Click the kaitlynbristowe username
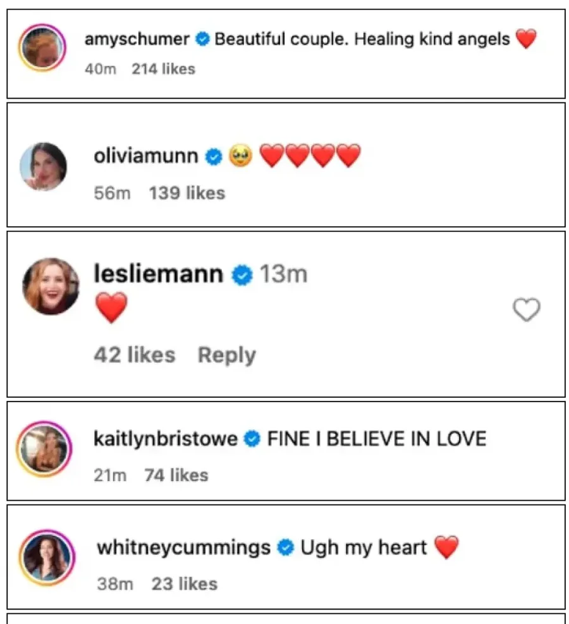 point(166,439)
